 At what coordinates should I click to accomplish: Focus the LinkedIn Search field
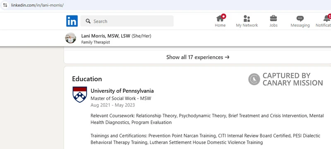coord(127,21)
